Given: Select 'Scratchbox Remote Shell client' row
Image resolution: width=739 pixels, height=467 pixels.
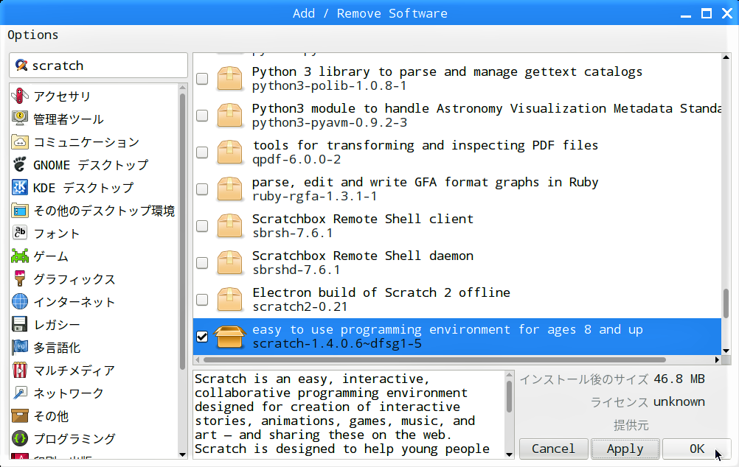Looking at the screenshot, I should click(x=457, y=226).
